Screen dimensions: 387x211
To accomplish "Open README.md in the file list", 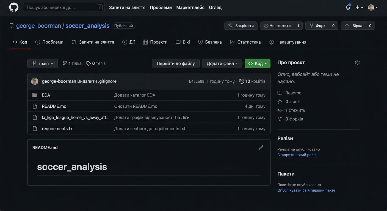I will click(x=54, y=106).
